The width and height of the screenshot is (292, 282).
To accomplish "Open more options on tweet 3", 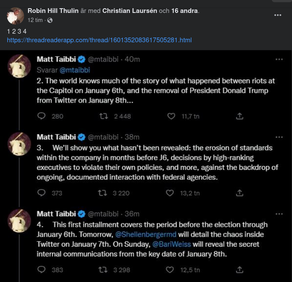I will [x=279, y=137].
